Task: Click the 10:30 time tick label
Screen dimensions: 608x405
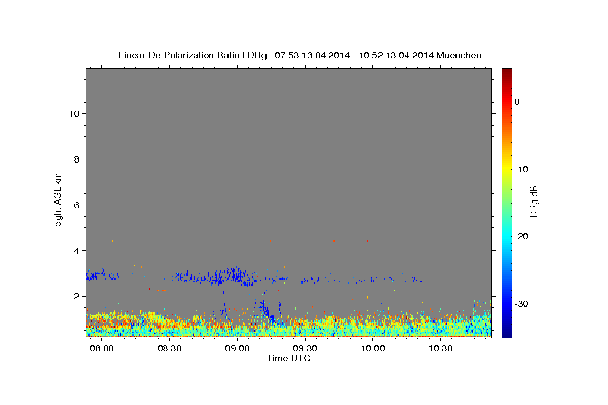Action: pyautogui.click(x=441, y=349)
